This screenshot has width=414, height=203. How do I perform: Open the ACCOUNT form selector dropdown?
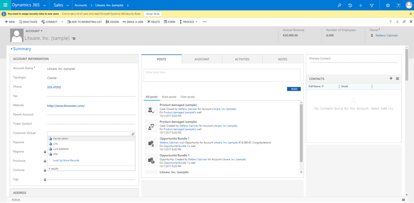[34, 31]
